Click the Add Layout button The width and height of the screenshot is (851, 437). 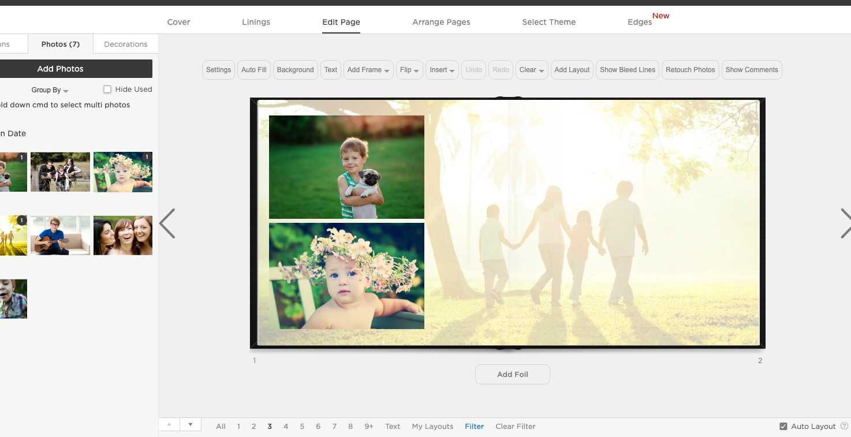(572, 70)
